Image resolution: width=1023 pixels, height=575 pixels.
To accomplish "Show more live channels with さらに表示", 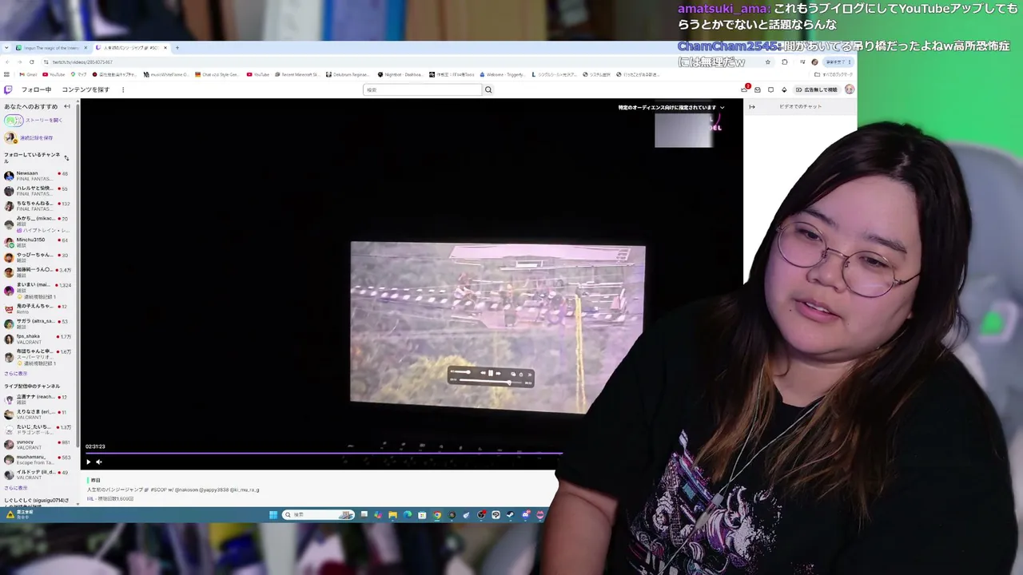I will pyautogui.click(x=15, y=488).
